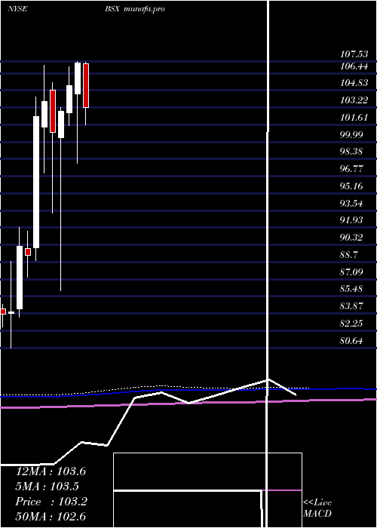Click the 101.61 price level label
This screenshot has height=528, width=377.
coord(354,118)
